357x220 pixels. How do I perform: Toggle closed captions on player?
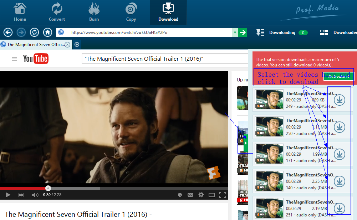tap(190, 195)
